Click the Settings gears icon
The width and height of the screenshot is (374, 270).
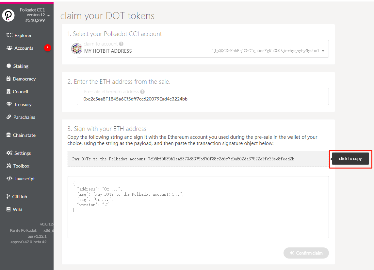[x=9, y=153]
